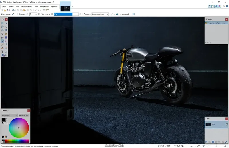Click the Save icon in the toolbar
Viewport: 229px width, 148px height.
(x=9, y=10)
